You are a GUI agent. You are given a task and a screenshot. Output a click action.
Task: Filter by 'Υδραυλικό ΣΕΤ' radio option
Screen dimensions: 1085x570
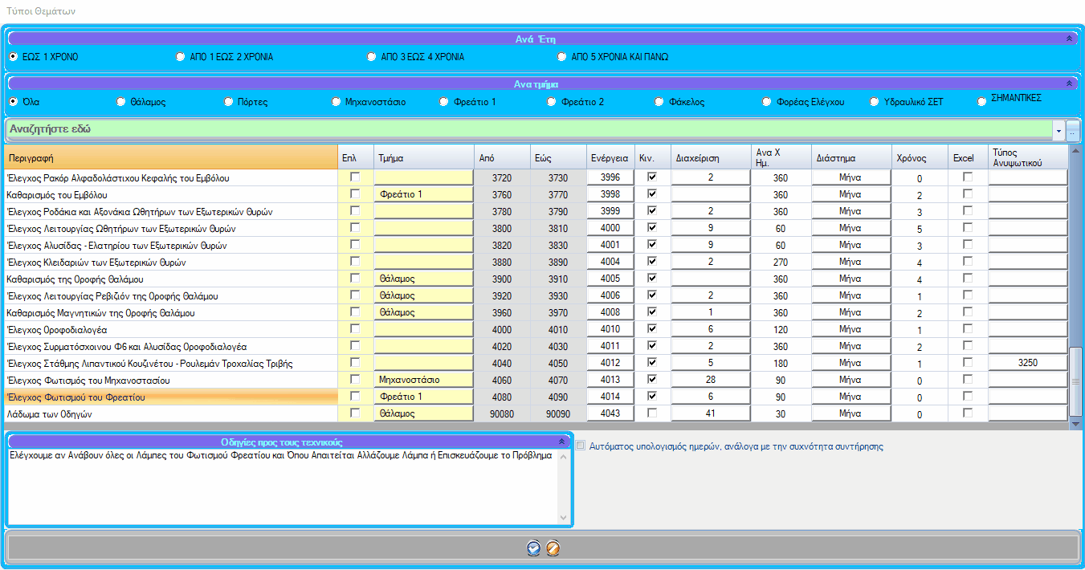875,102
